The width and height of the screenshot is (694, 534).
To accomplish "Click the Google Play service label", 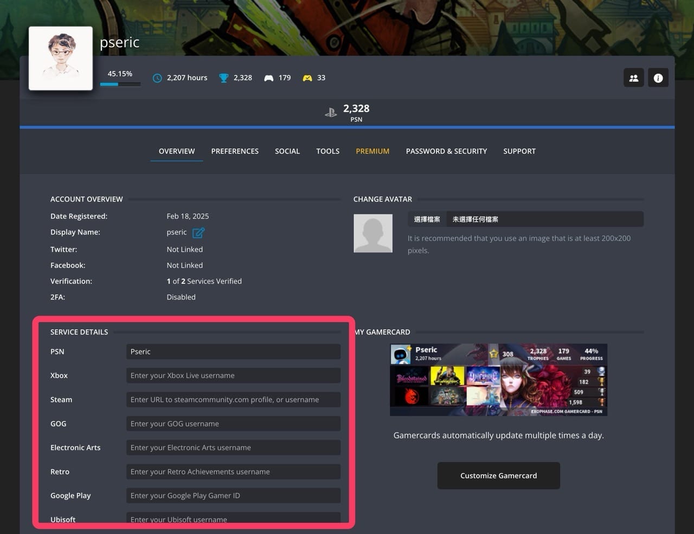I will point(70,496).
